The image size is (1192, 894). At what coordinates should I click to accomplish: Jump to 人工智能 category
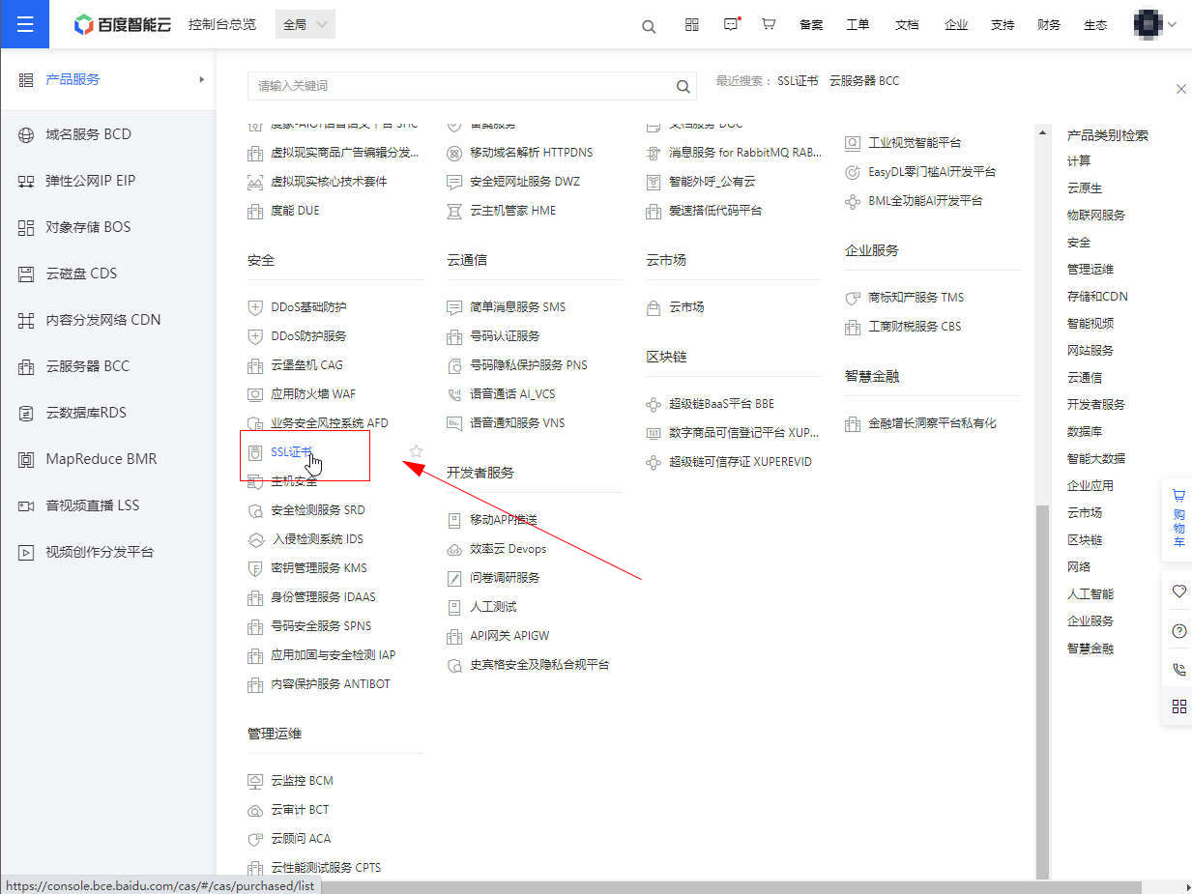[x=1090, y=594]
